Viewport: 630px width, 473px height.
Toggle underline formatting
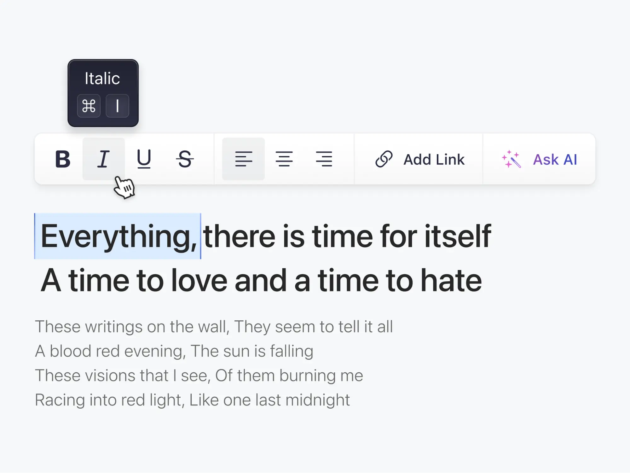tap(144, 159)
